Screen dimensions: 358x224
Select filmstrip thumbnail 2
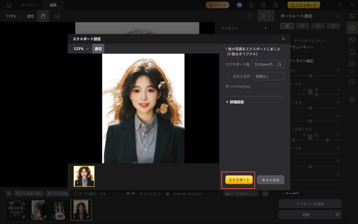point(38,210)
